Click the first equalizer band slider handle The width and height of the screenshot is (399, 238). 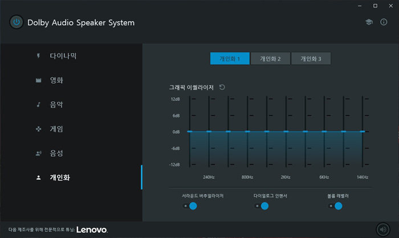click(x=190, y=132)
